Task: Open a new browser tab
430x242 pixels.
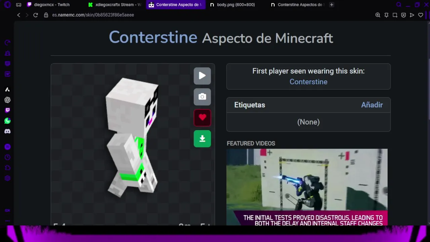Action: pos(332,5)
